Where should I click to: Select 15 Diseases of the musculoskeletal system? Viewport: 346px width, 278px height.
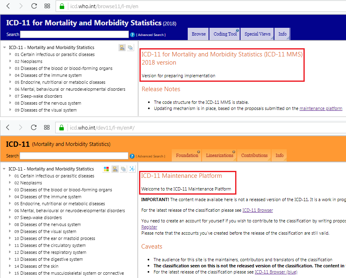coord(69,273)
